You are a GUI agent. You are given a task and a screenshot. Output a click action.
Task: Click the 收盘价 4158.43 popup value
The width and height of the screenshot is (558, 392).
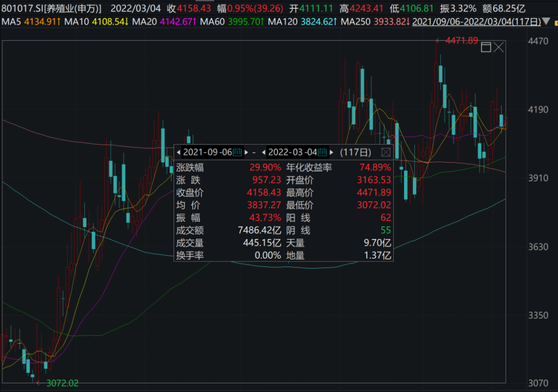pos(264,193)
